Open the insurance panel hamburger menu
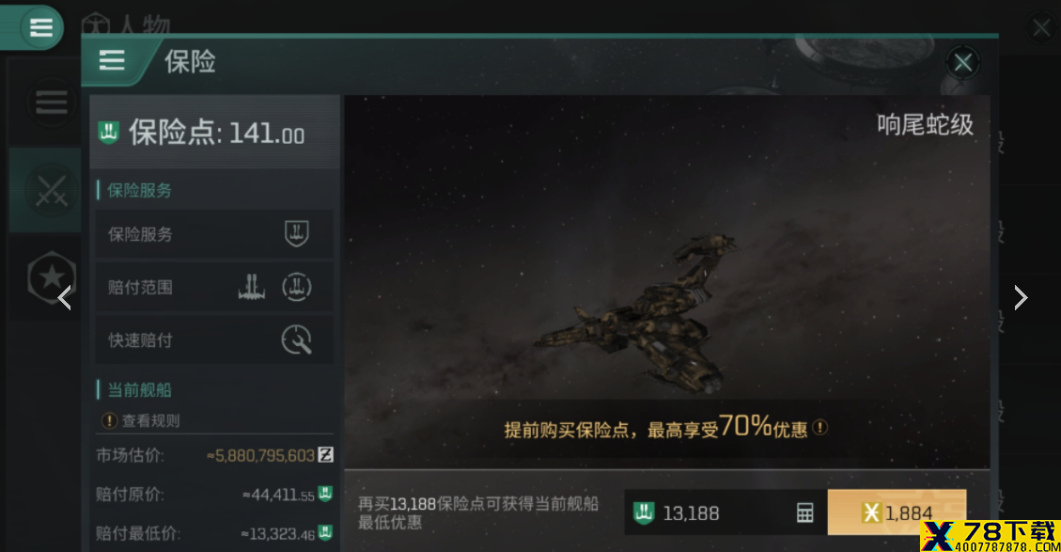 (112, 60)
